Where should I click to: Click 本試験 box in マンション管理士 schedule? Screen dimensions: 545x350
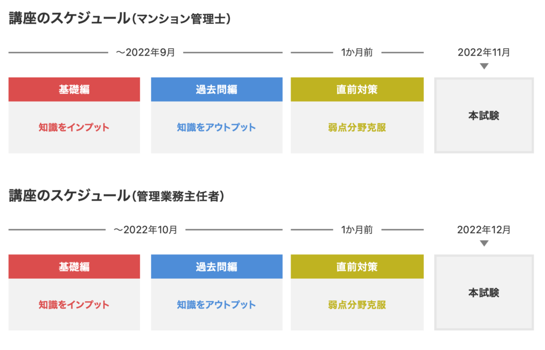484,115
